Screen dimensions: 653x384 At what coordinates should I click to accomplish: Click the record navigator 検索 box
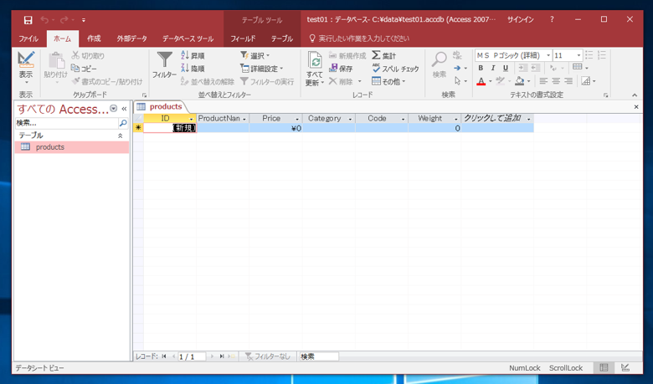coord(319,356)
